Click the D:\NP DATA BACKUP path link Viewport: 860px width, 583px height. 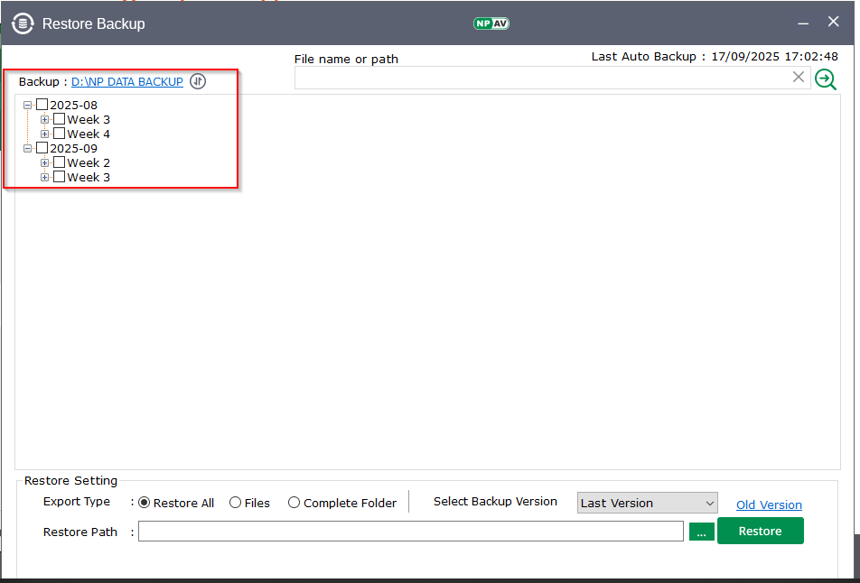pos(127,82)
